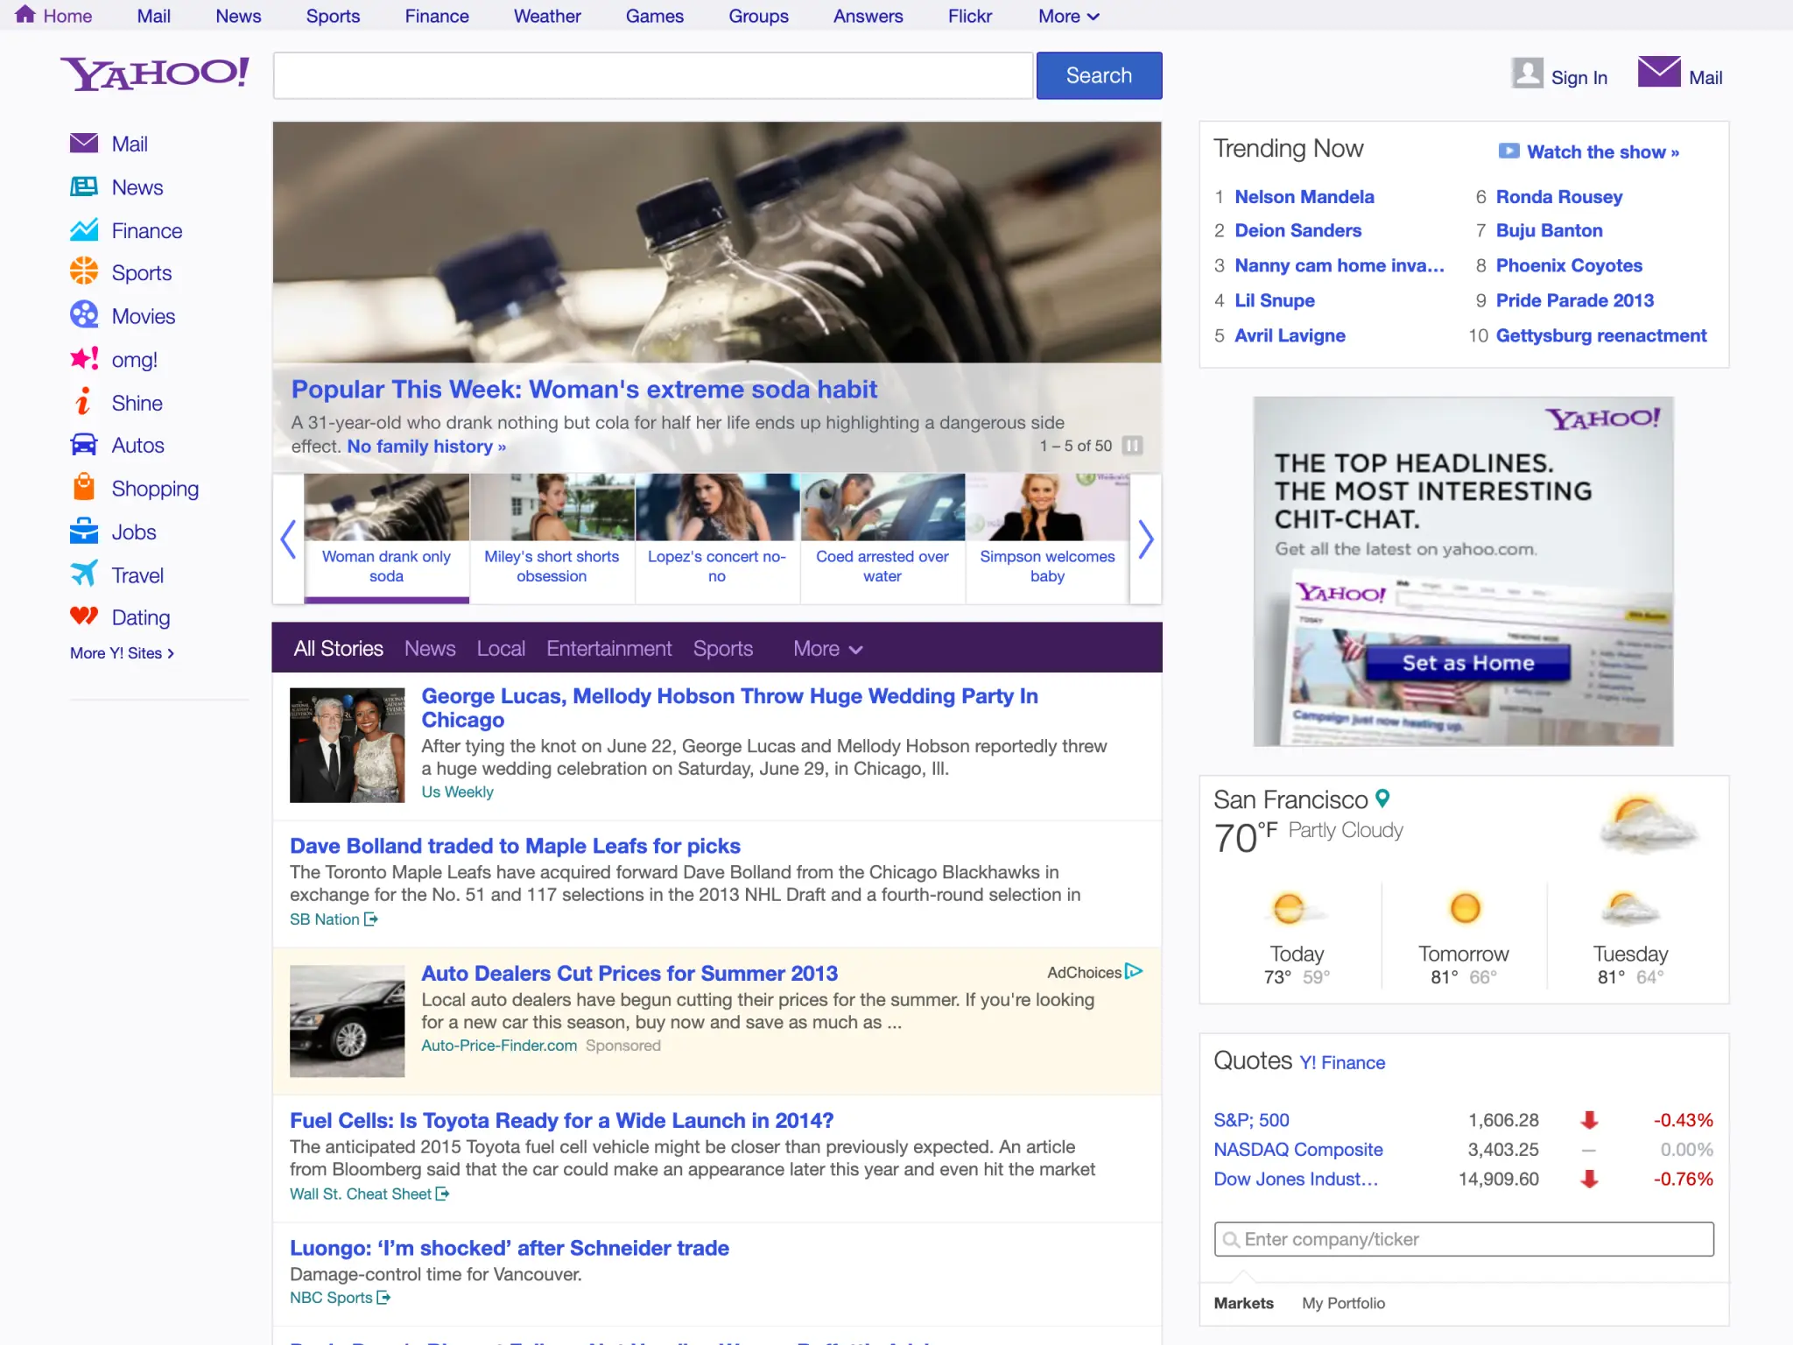
Task: Expand More Y! Sites list
Action: tap(122, 653)
